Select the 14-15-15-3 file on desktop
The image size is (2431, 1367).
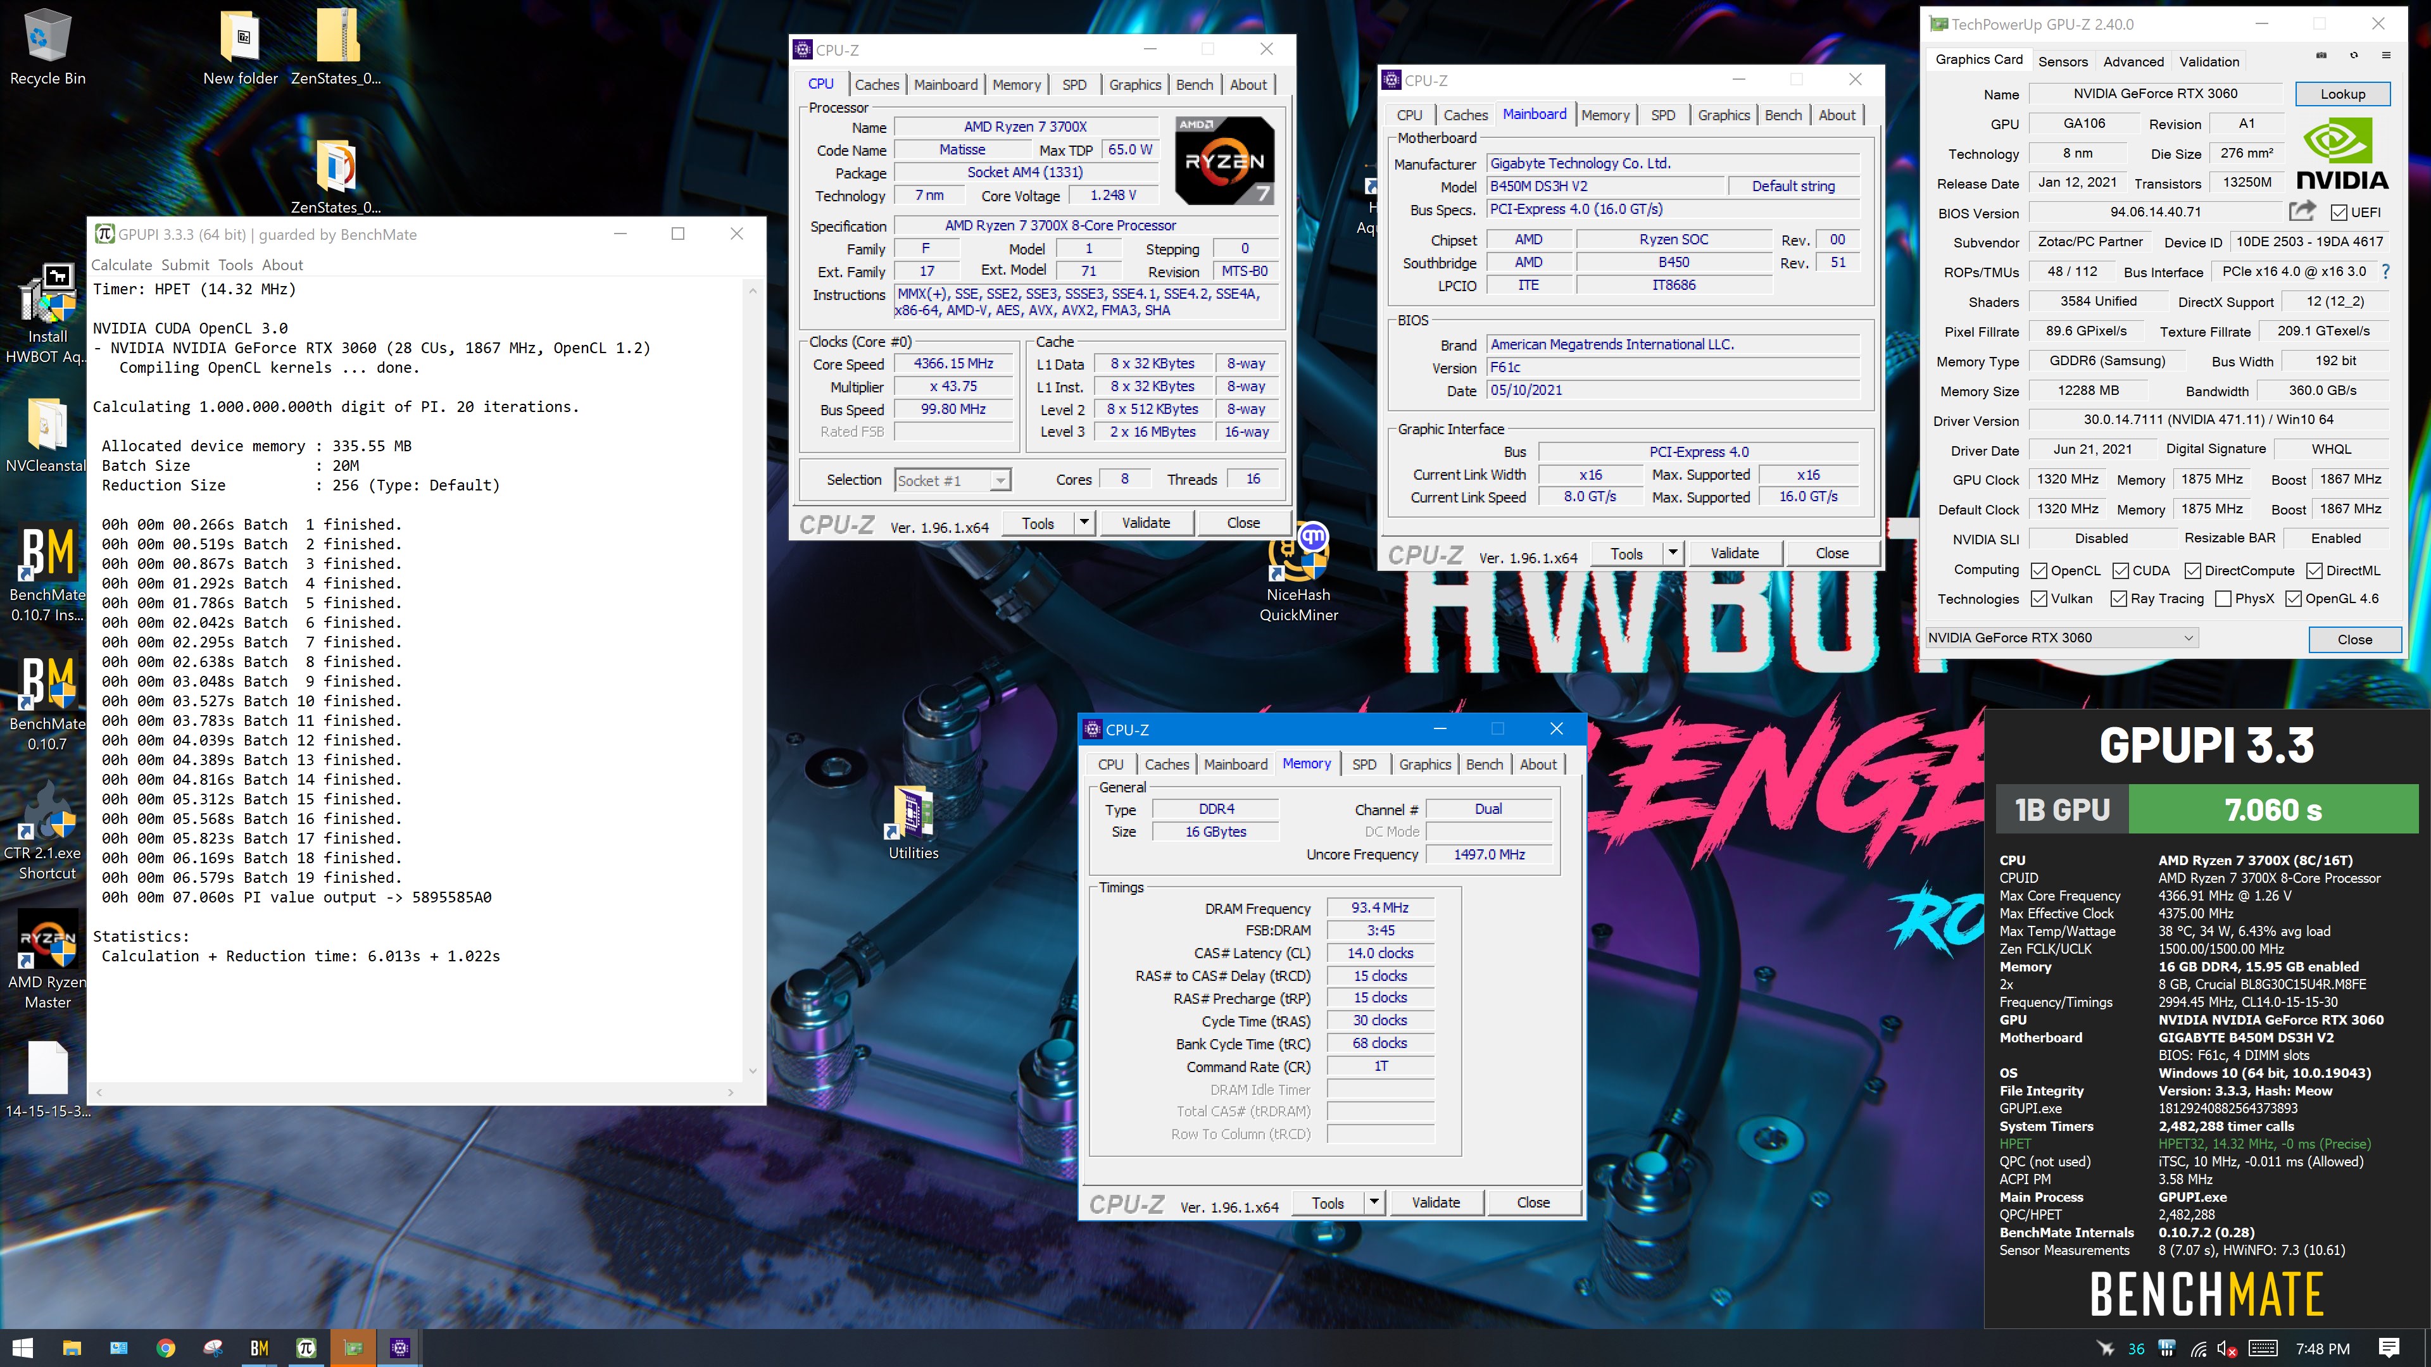tap(47, 1079)
